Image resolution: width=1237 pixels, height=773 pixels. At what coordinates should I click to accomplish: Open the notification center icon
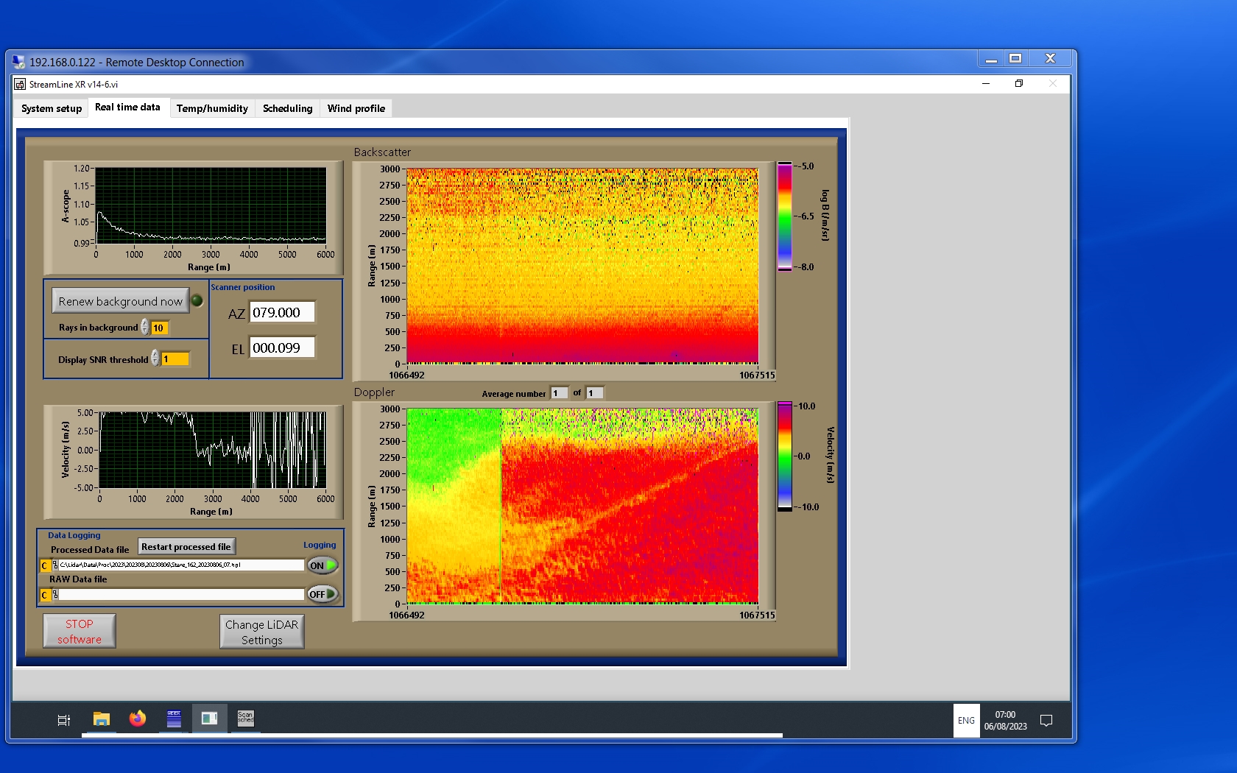(1046, 721)
